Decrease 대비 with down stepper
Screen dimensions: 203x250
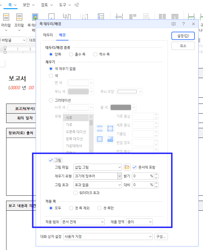point(156,186)
